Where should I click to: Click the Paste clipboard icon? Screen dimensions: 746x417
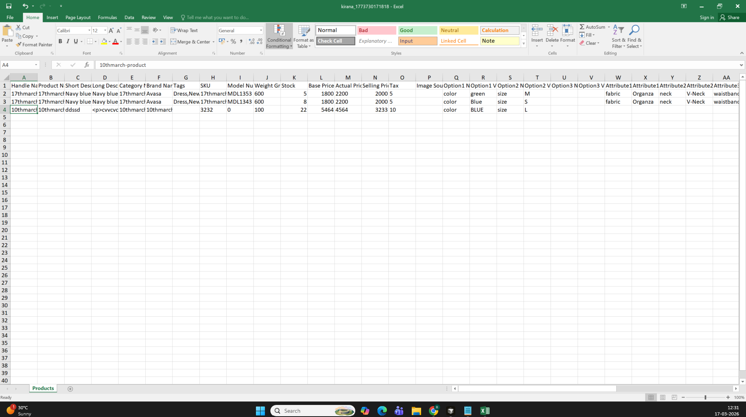(x=7, y=31)
